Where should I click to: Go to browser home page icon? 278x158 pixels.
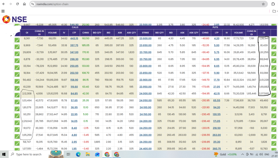[x=24, y=4]
